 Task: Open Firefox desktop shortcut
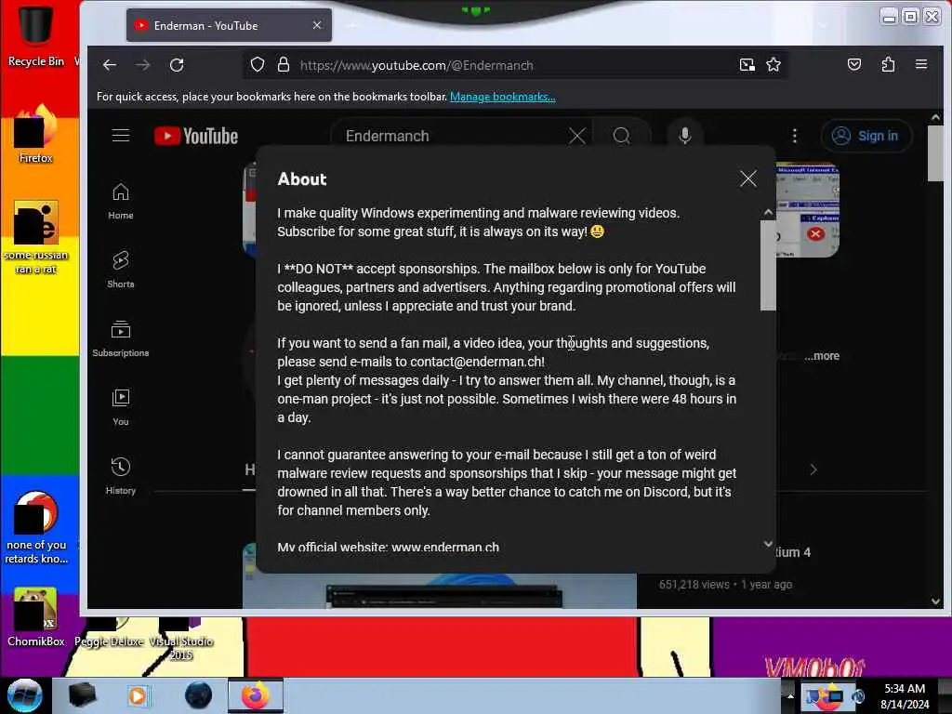pyautogui.click(x=36, y=134)
